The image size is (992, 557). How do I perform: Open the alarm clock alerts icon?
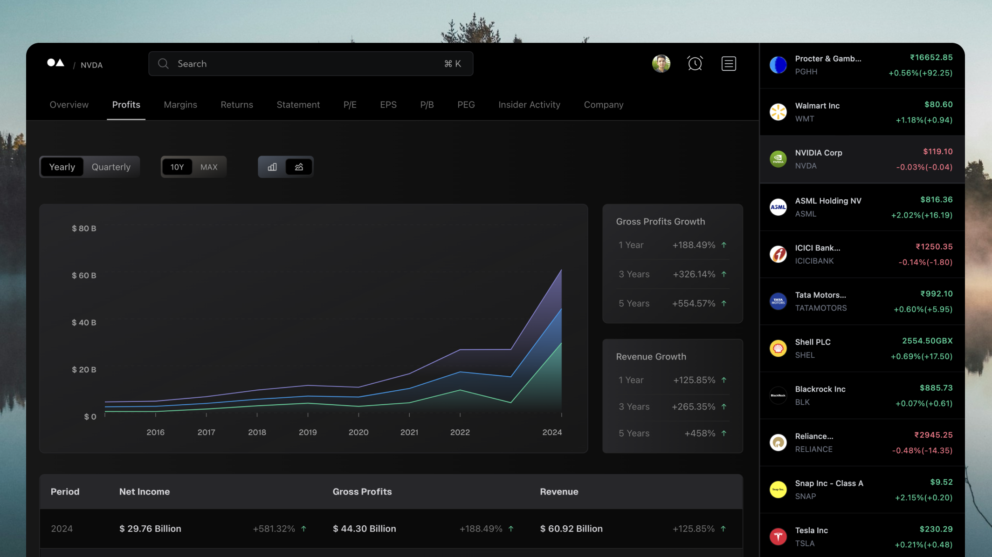click(695, 64)
